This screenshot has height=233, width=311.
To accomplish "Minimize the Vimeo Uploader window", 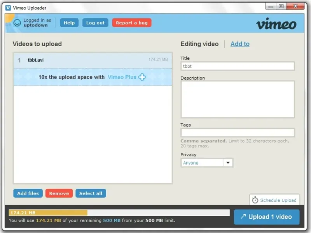I will point(271,6).
